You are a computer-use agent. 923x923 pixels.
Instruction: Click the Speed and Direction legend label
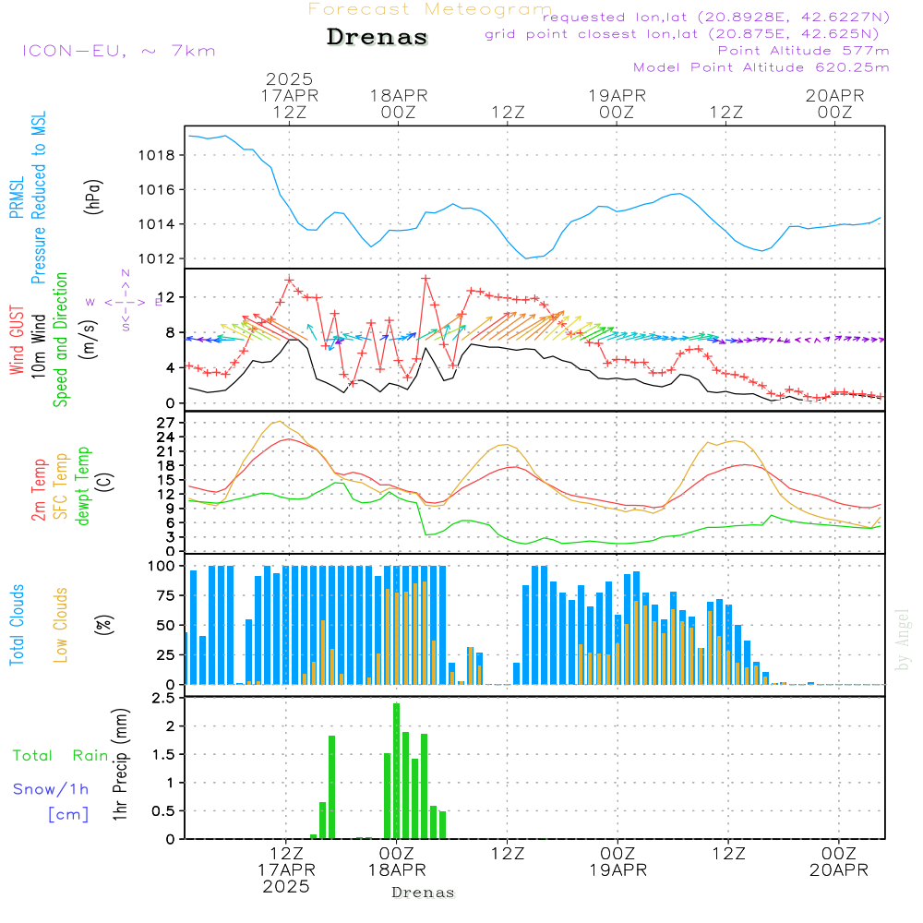(60, 340)
